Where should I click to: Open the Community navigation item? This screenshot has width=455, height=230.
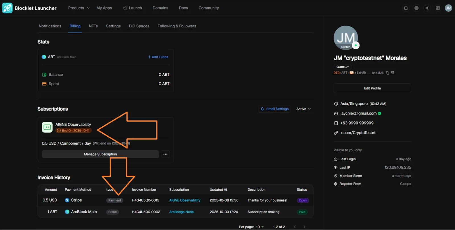point(209,8)
